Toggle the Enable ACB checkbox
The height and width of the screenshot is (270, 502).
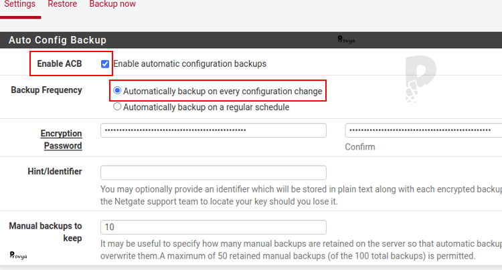click(x=105, y=64)
